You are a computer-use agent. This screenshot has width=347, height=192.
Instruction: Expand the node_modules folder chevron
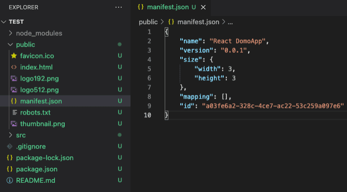coord(10,33)
